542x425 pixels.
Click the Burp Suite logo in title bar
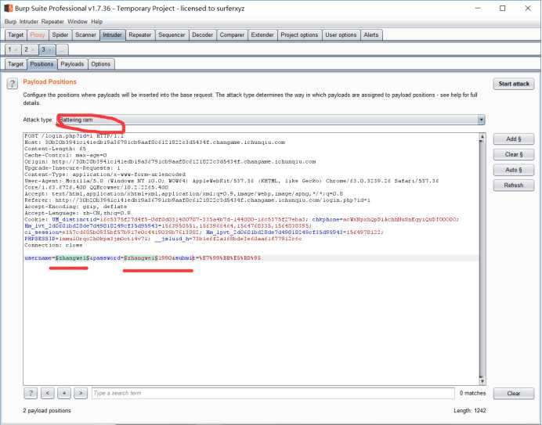9,9
